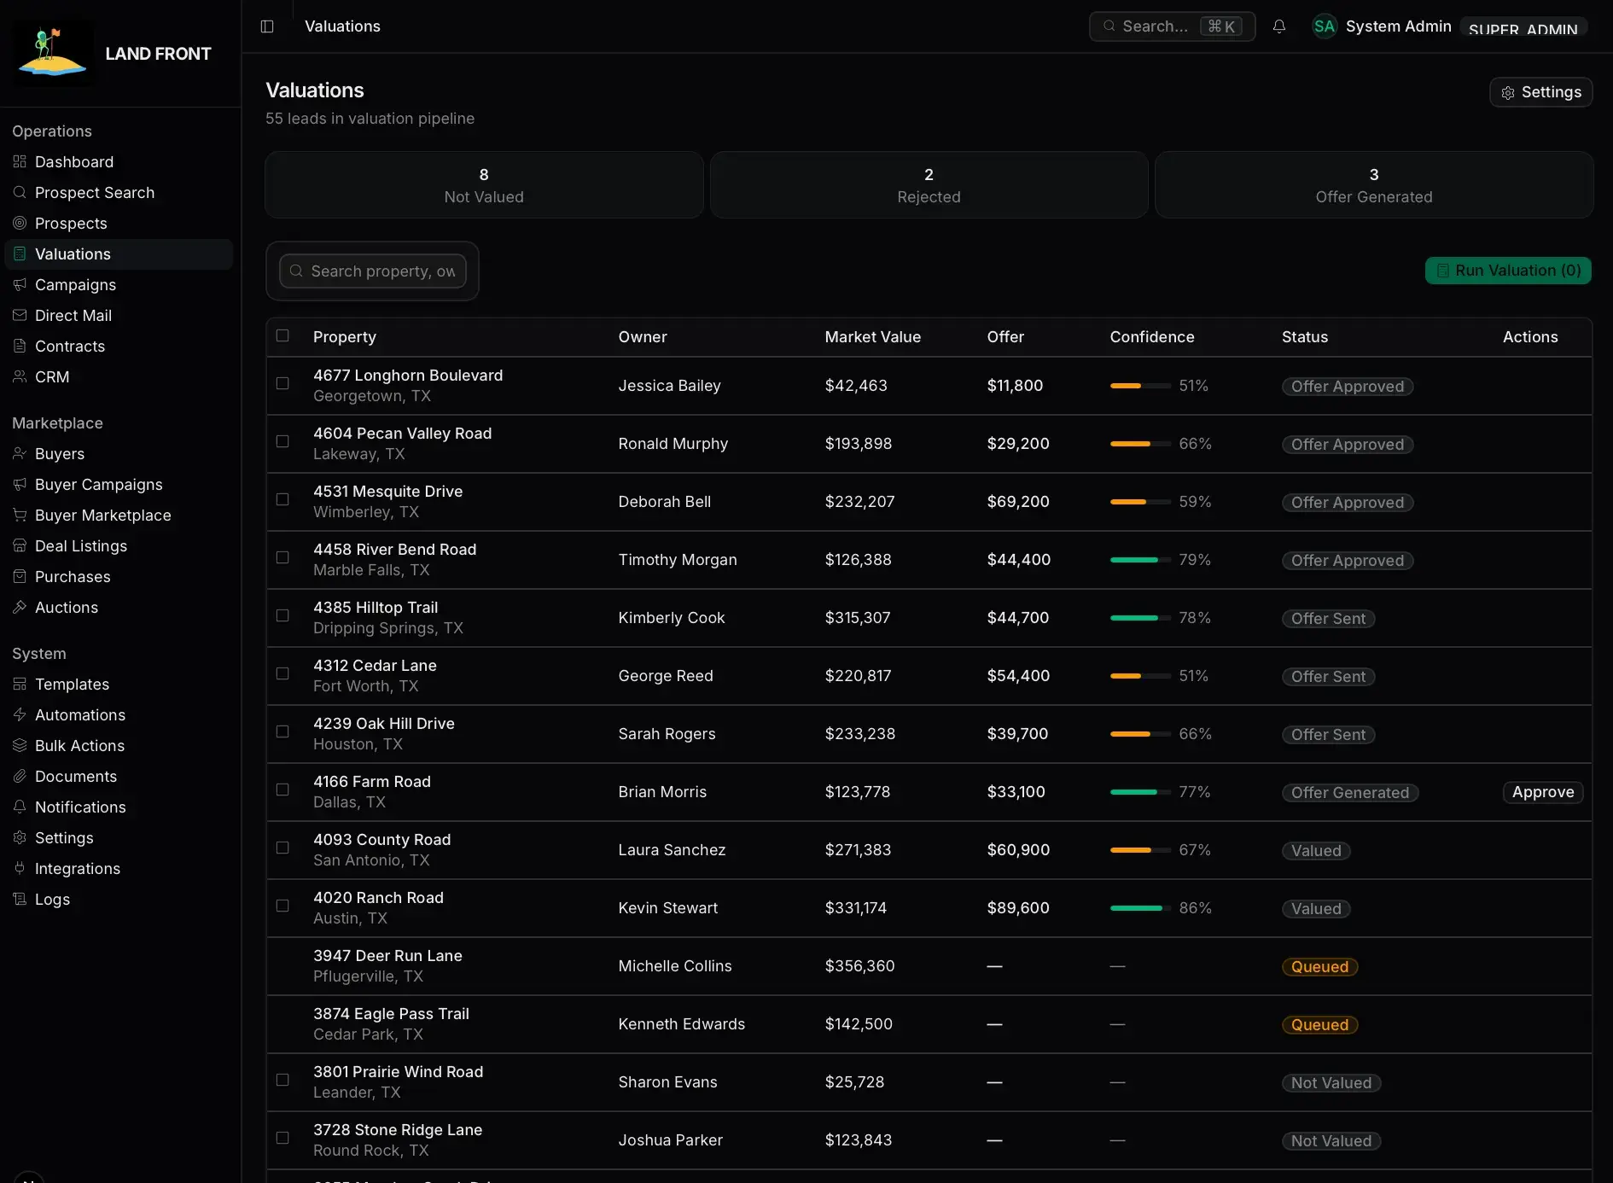Filter by the Rejected card
This screenshot has width=1613, height=1183.
pyautogui.click(x=929, y=185)
